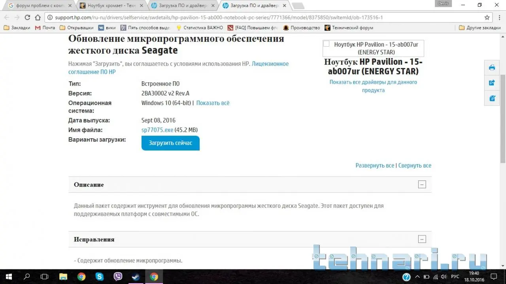View site information icon in address bar
Viewport: 506px width, 284px height.
pos(49,17)
